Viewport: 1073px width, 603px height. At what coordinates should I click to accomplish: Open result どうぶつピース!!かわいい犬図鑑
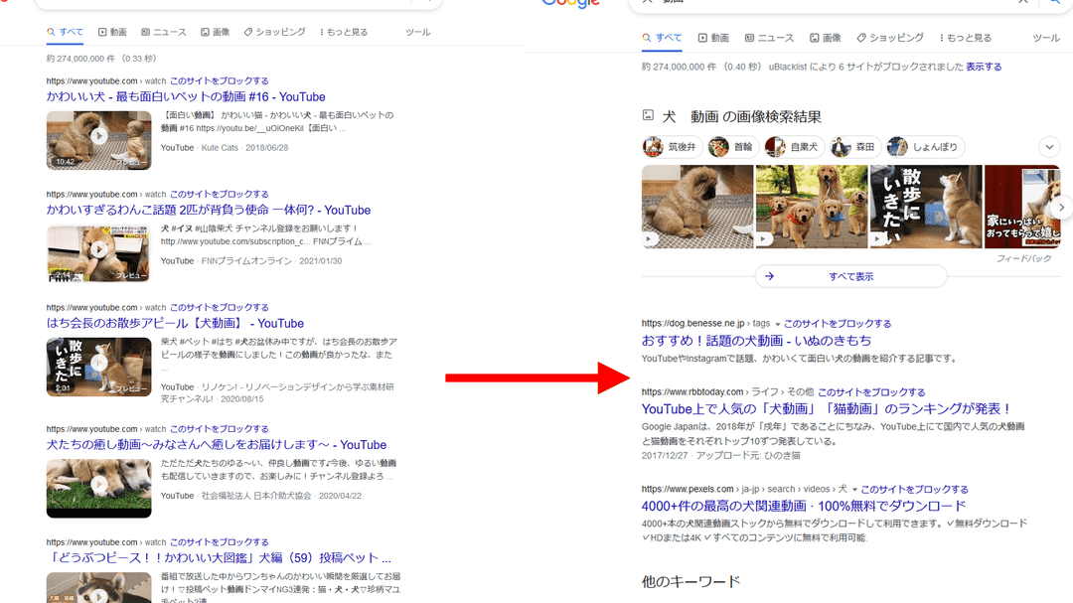(219, 558)
